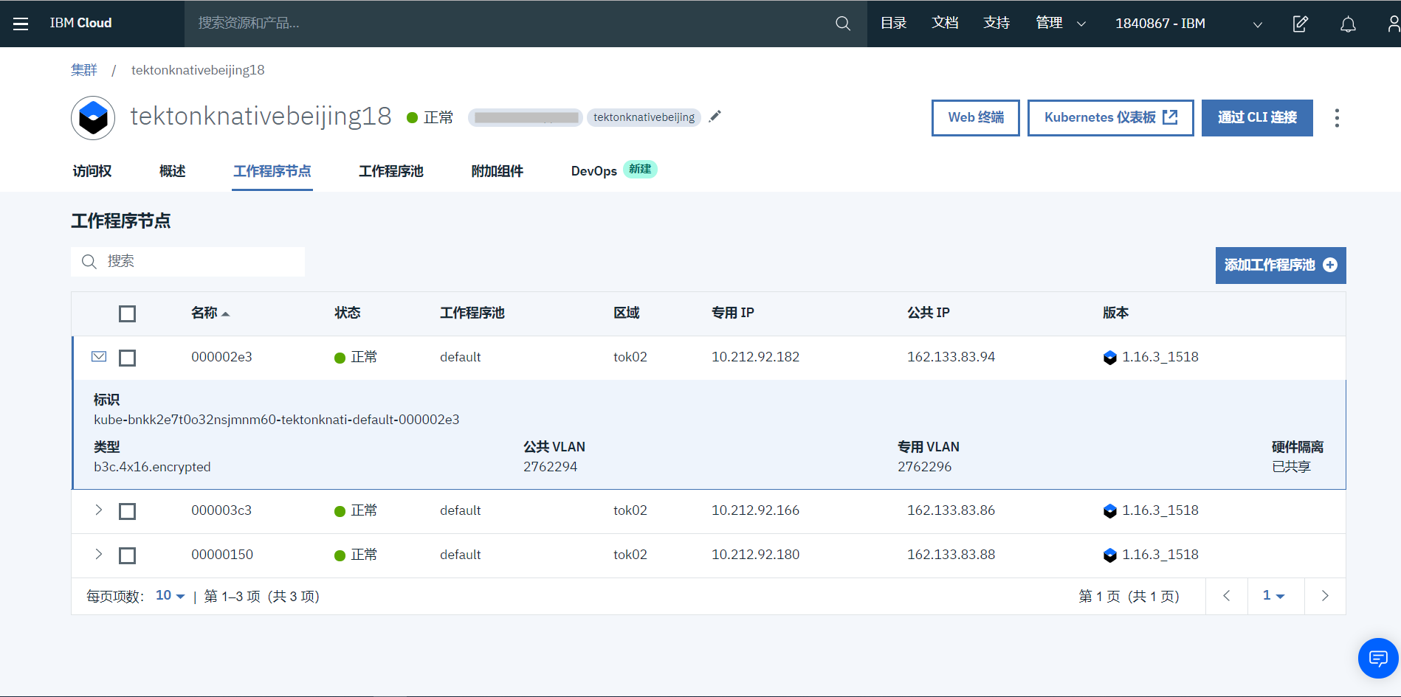
Task: Click the version icon for 000002e3
Action: tap(1109, 358)
